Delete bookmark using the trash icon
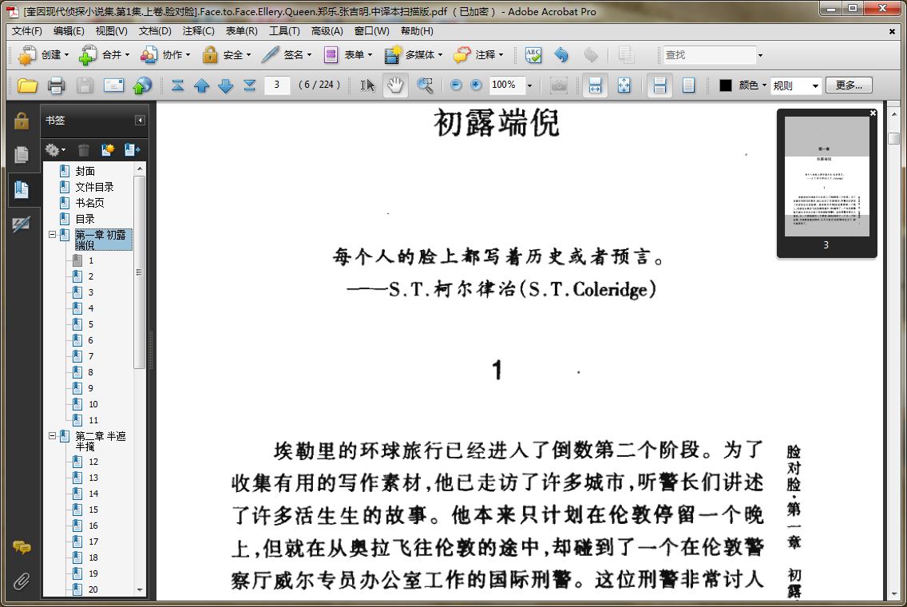 click(84, 150)
